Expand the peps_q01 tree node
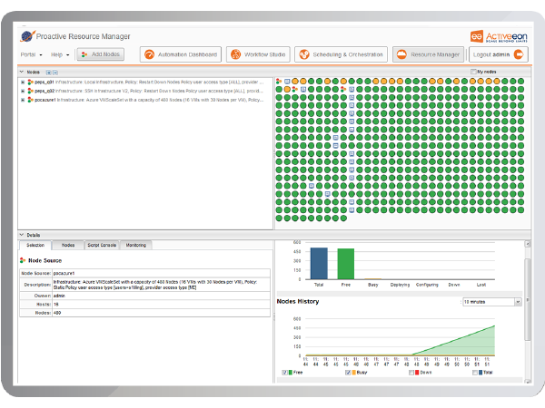The width and height of the screenshot is (545, 408). tap(23, 83)
